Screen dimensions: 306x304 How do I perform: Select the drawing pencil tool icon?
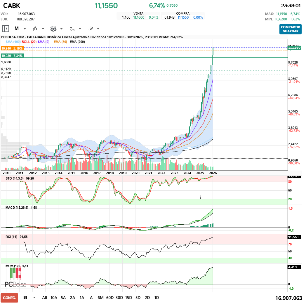click(x=91, y=28)
